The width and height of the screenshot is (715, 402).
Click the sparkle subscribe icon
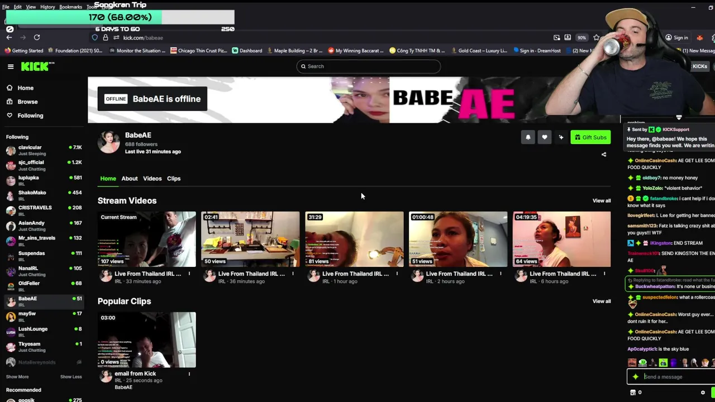click(561, 137)
